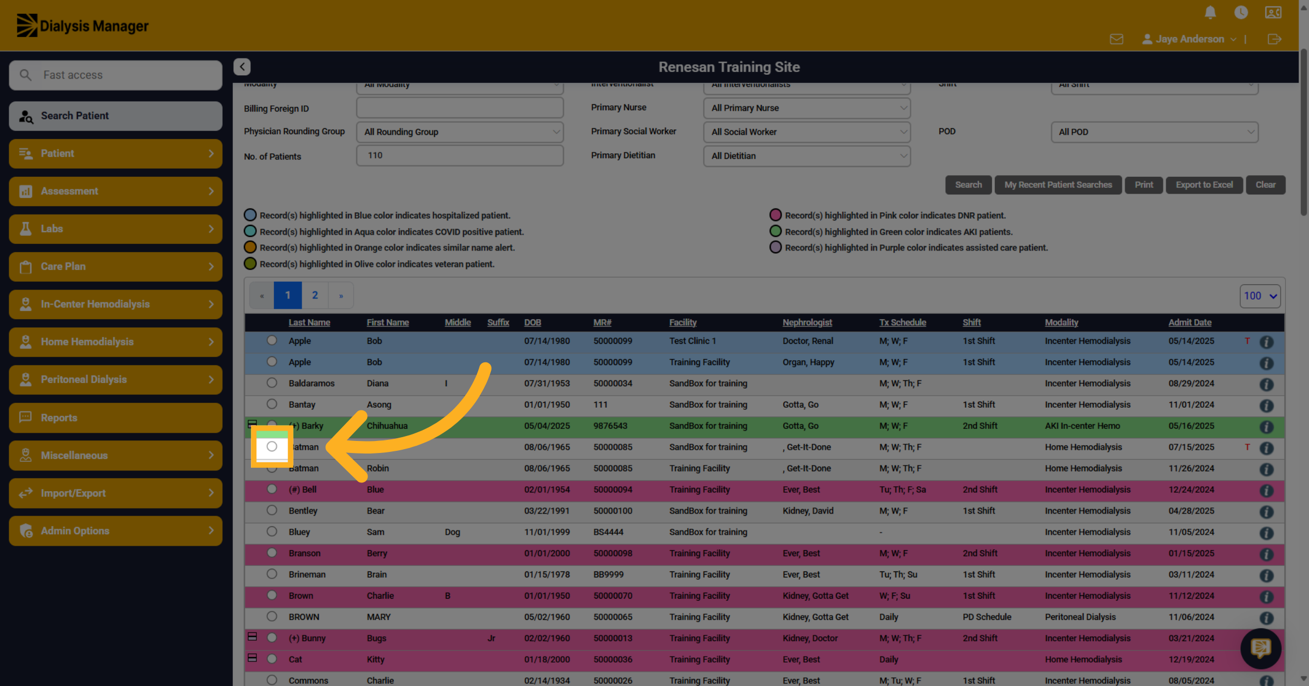Select radio button for Bluey Sam
Viewport: 1309px width, 686px height.
pos(272,532)
